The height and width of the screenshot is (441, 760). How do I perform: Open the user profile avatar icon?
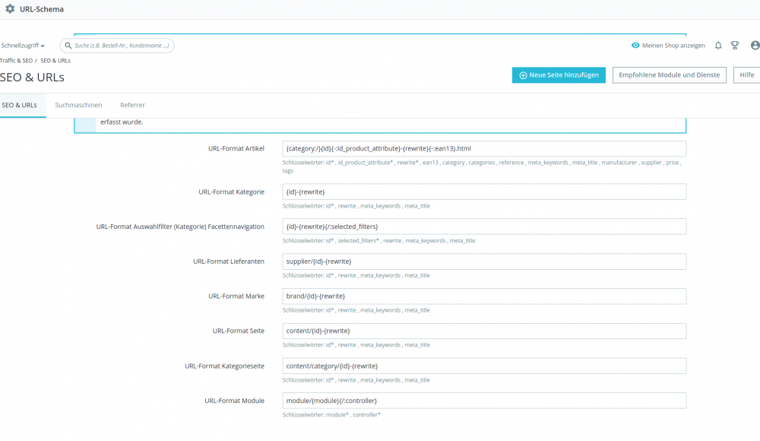(753, 46)
